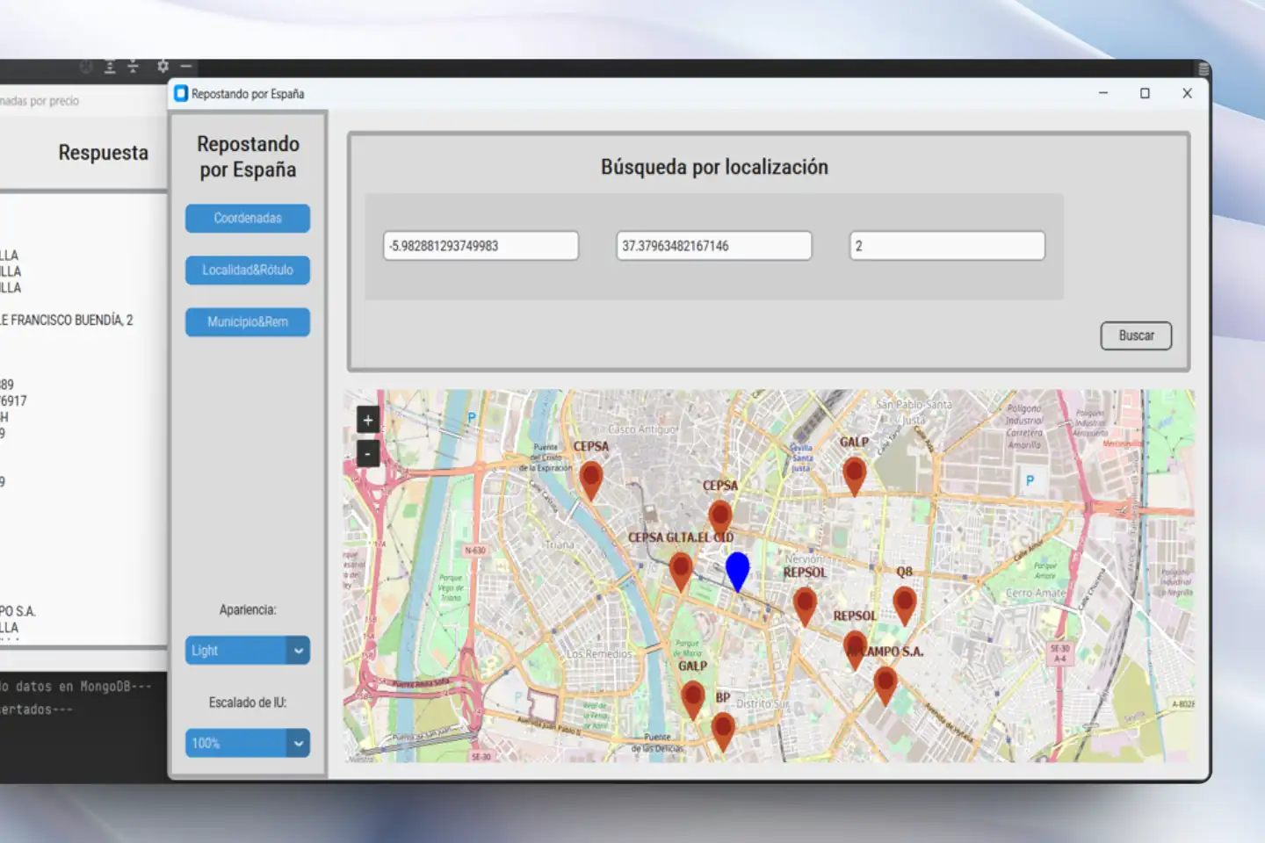Image resolution: width=1265 pixels, height=843 pixels.
Task: Click the Búsqueda por localización heading
Action: point(714,167)
